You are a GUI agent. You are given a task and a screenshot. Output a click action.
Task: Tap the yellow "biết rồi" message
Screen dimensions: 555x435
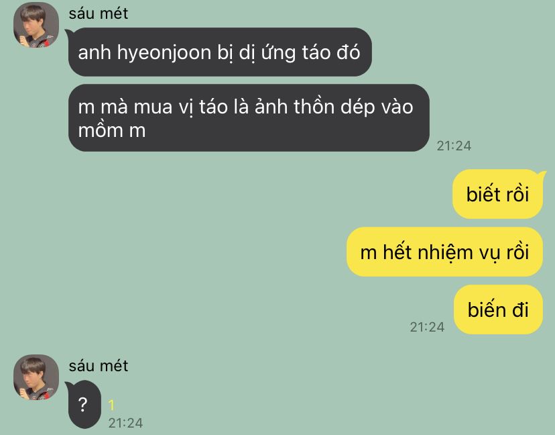coord(497,194)
